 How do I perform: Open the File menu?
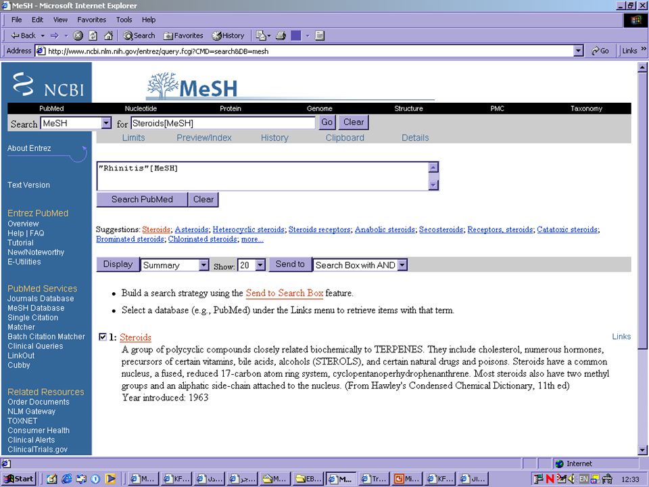pyautogui.click(x=16, y=20)
